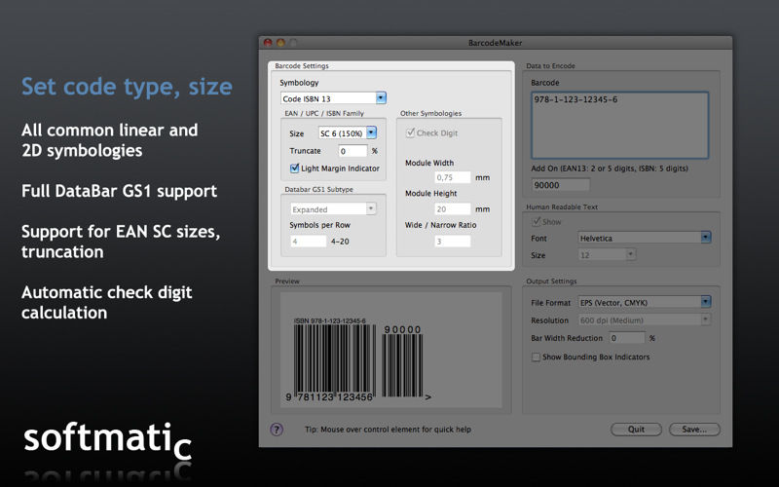Open the File Format dropdown EPS (Vector, CMYK)
The height and width of the screenshot is (487, 779).
pos(645,302)
